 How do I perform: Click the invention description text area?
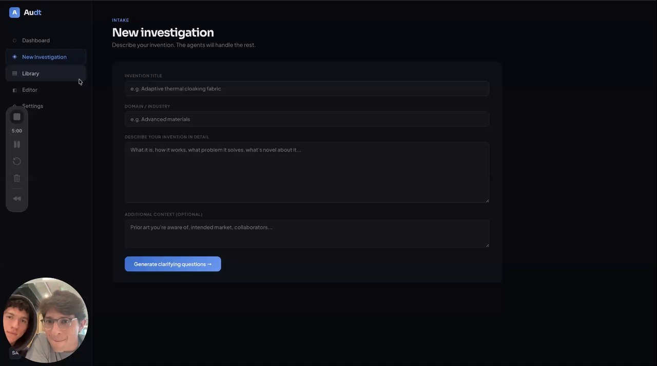pos(306,172)
